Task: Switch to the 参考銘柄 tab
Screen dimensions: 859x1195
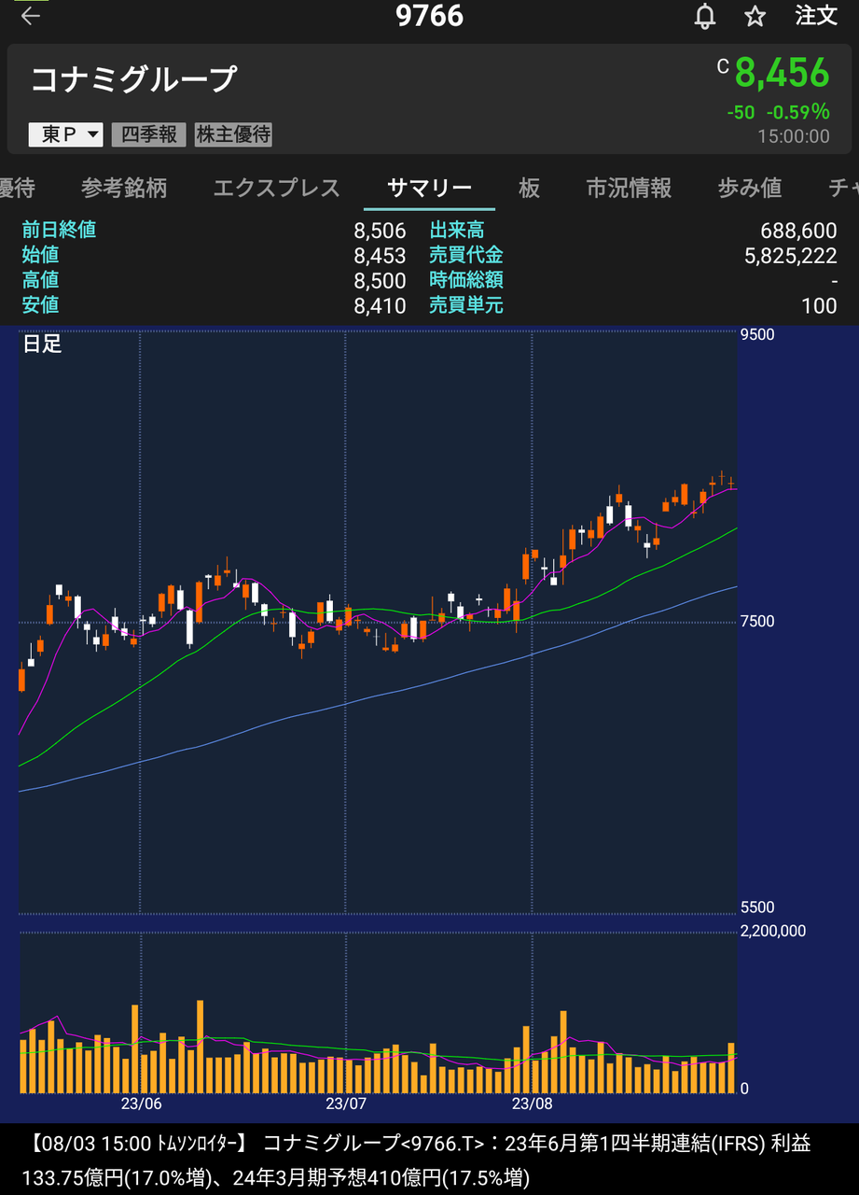Action: coord(124,188)
